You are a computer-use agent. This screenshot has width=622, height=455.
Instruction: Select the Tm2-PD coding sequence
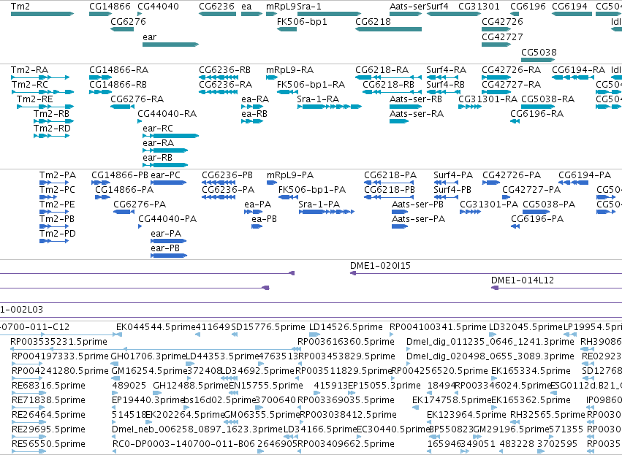(54, 241)
